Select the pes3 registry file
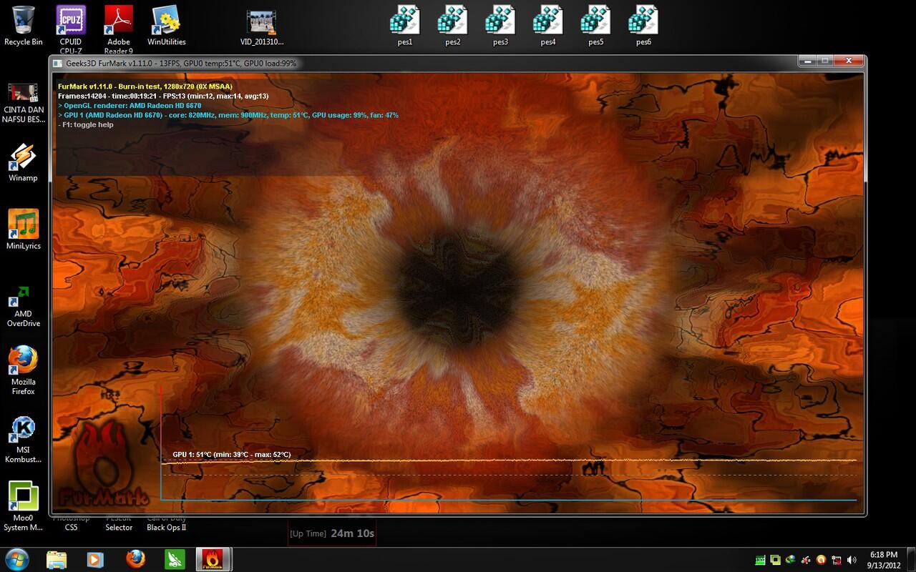The image size is (916, 572). [x=500, y=26]
